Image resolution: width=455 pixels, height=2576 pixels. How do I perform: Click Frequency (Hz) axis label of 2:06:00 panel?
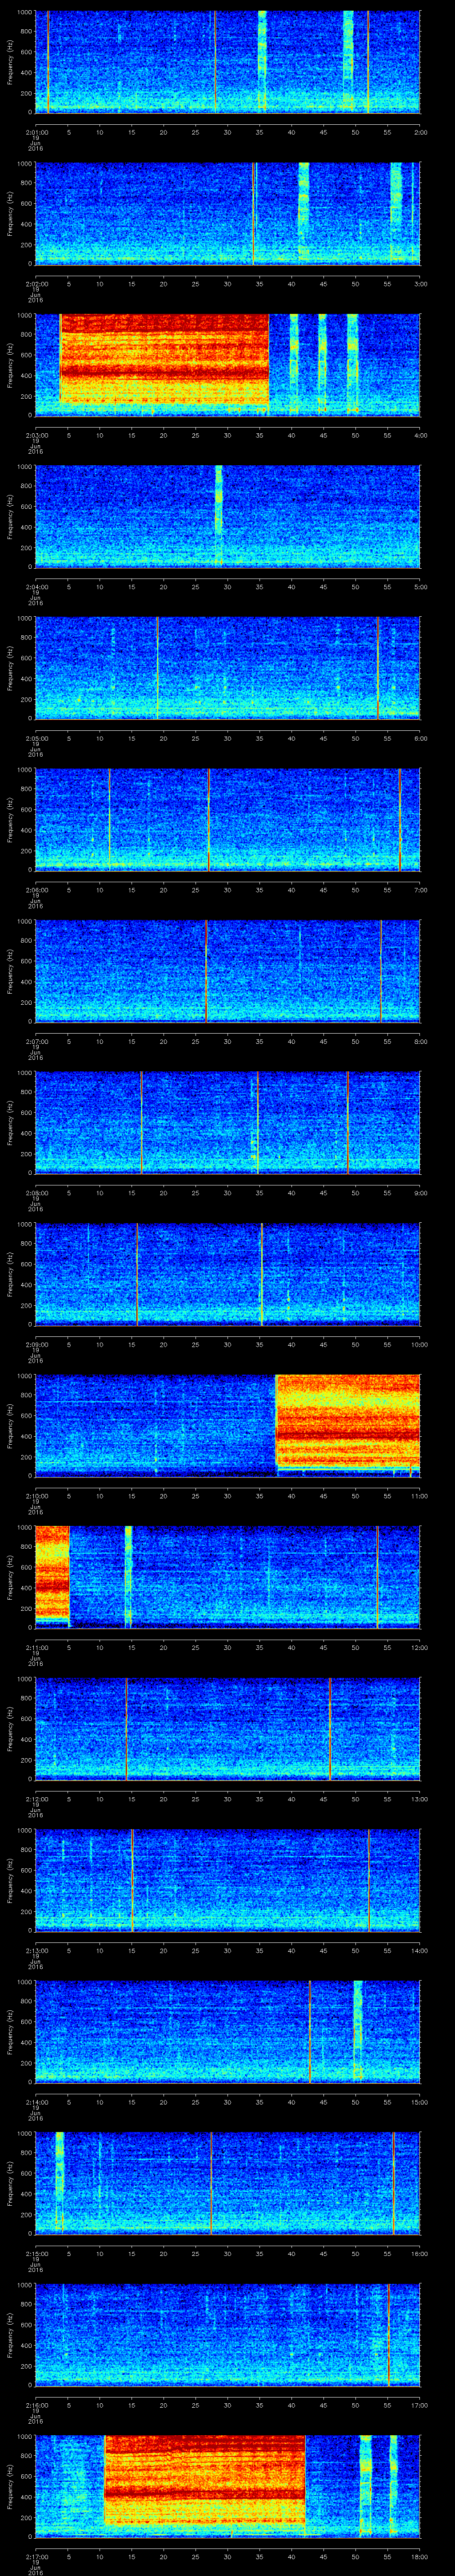pyautogui.click(x=10, y=818)
